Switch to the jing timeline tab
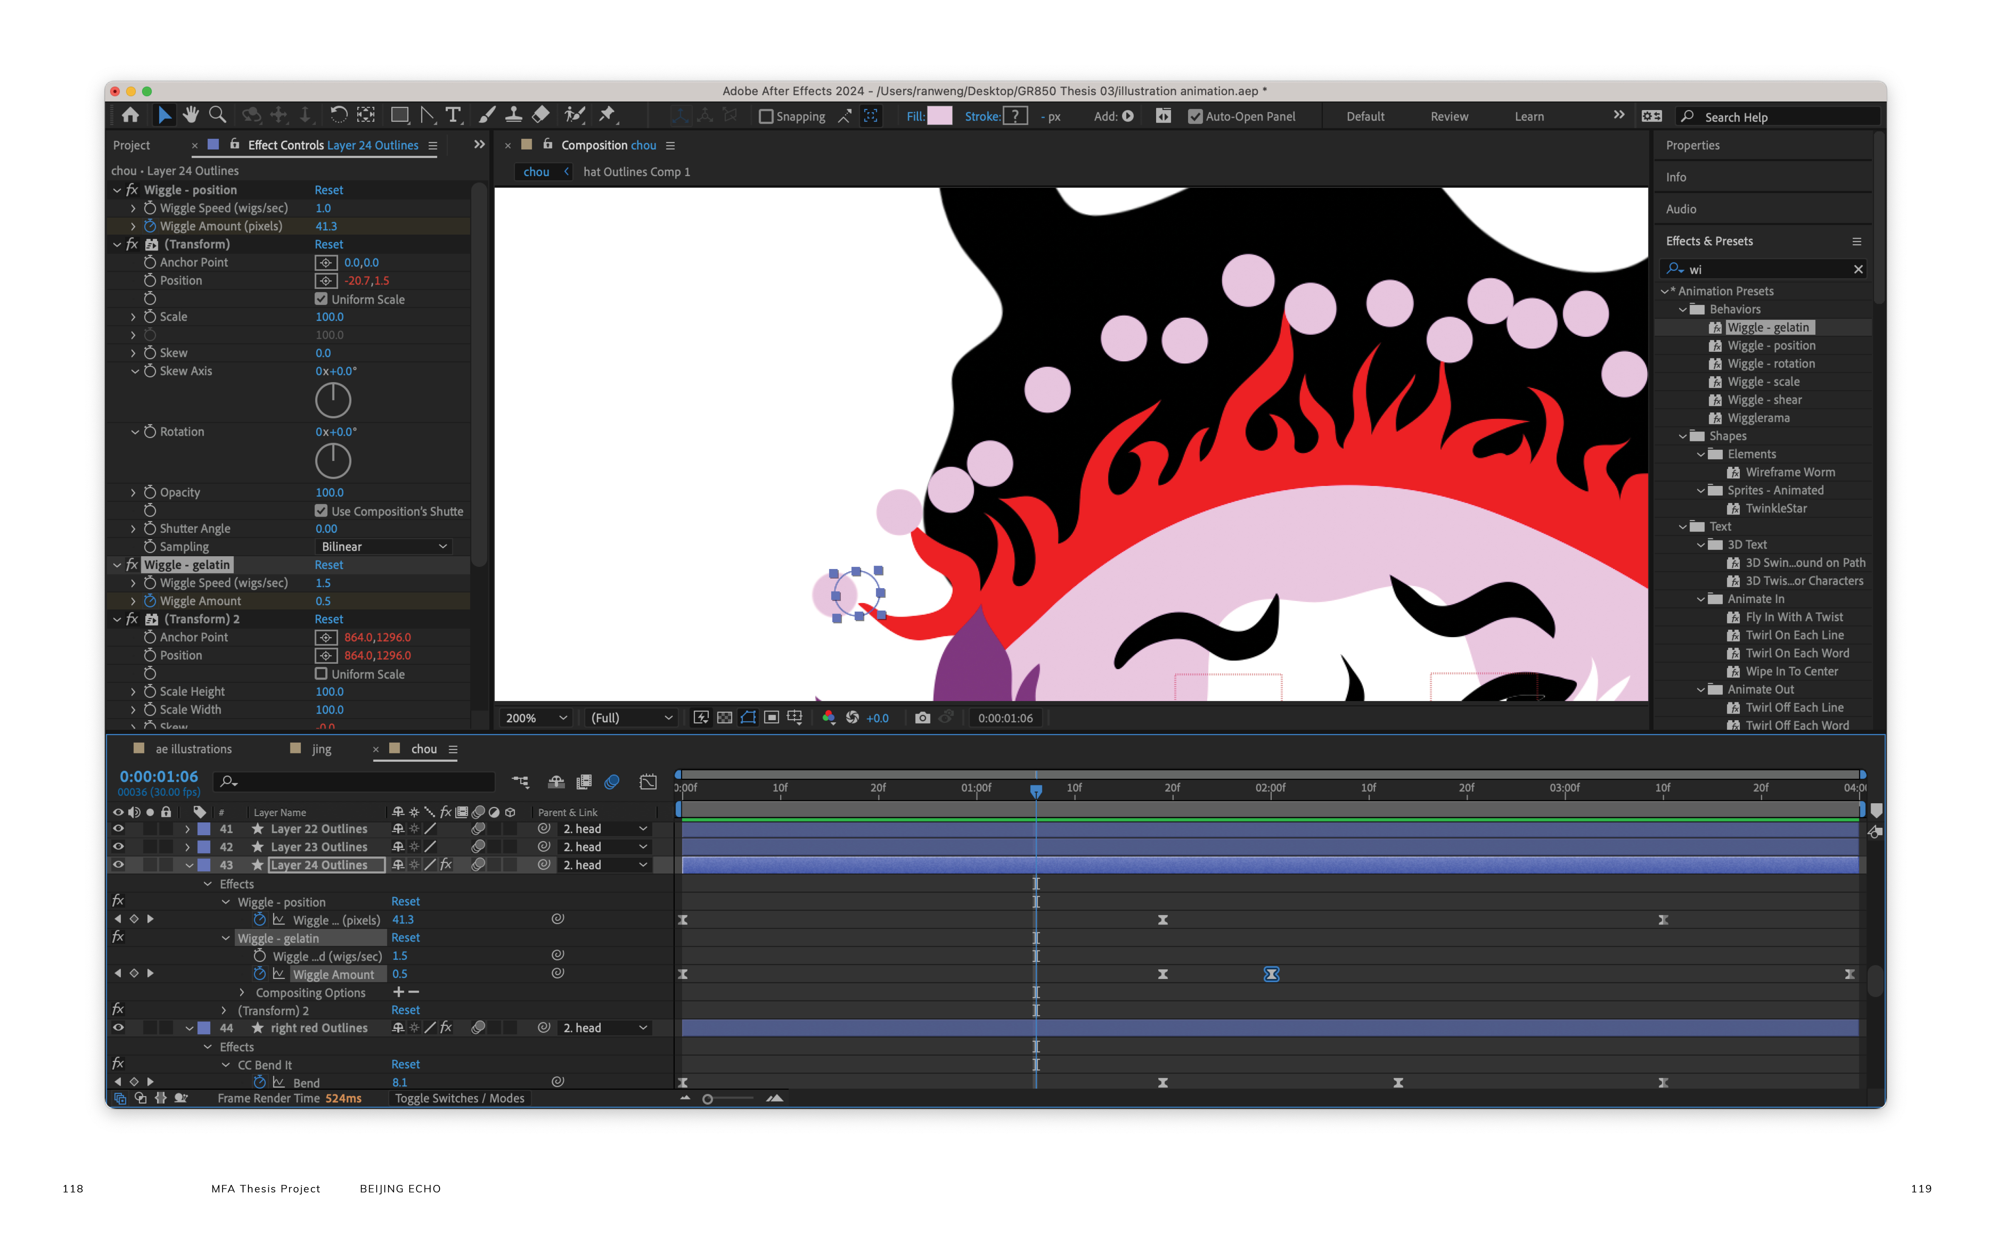1994x1246 pixels. pyautogui.click(x=322, y=749)
